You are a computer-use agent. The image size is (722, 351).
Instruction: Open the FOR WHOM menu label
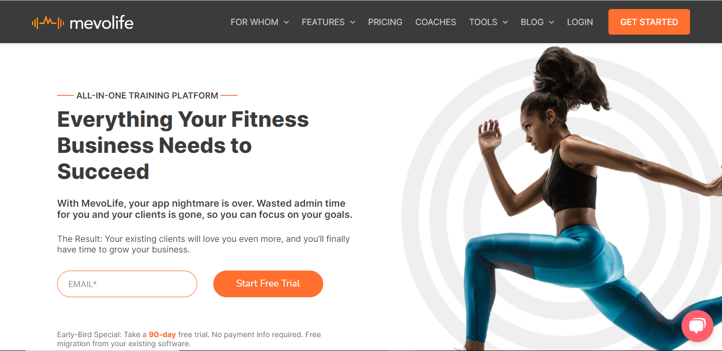pos(254,22)
